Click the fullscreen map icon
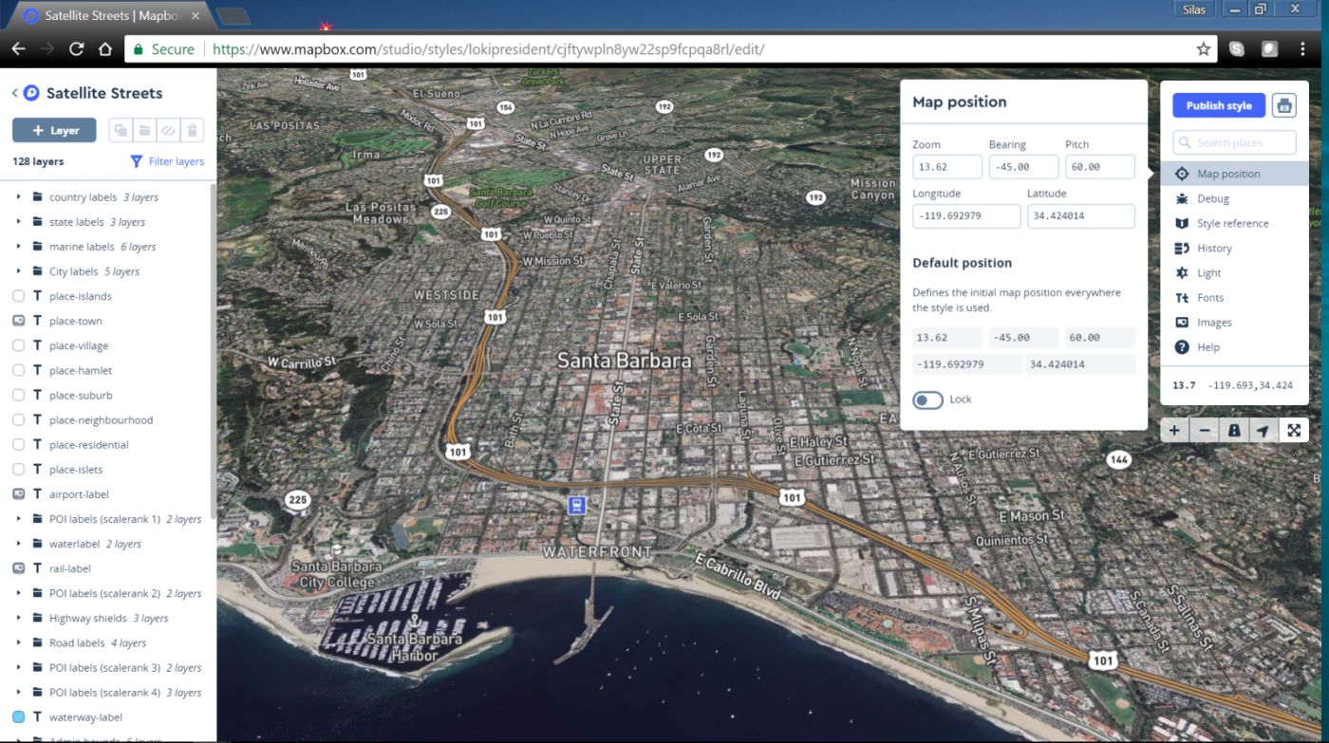 tap(1294, 431)
